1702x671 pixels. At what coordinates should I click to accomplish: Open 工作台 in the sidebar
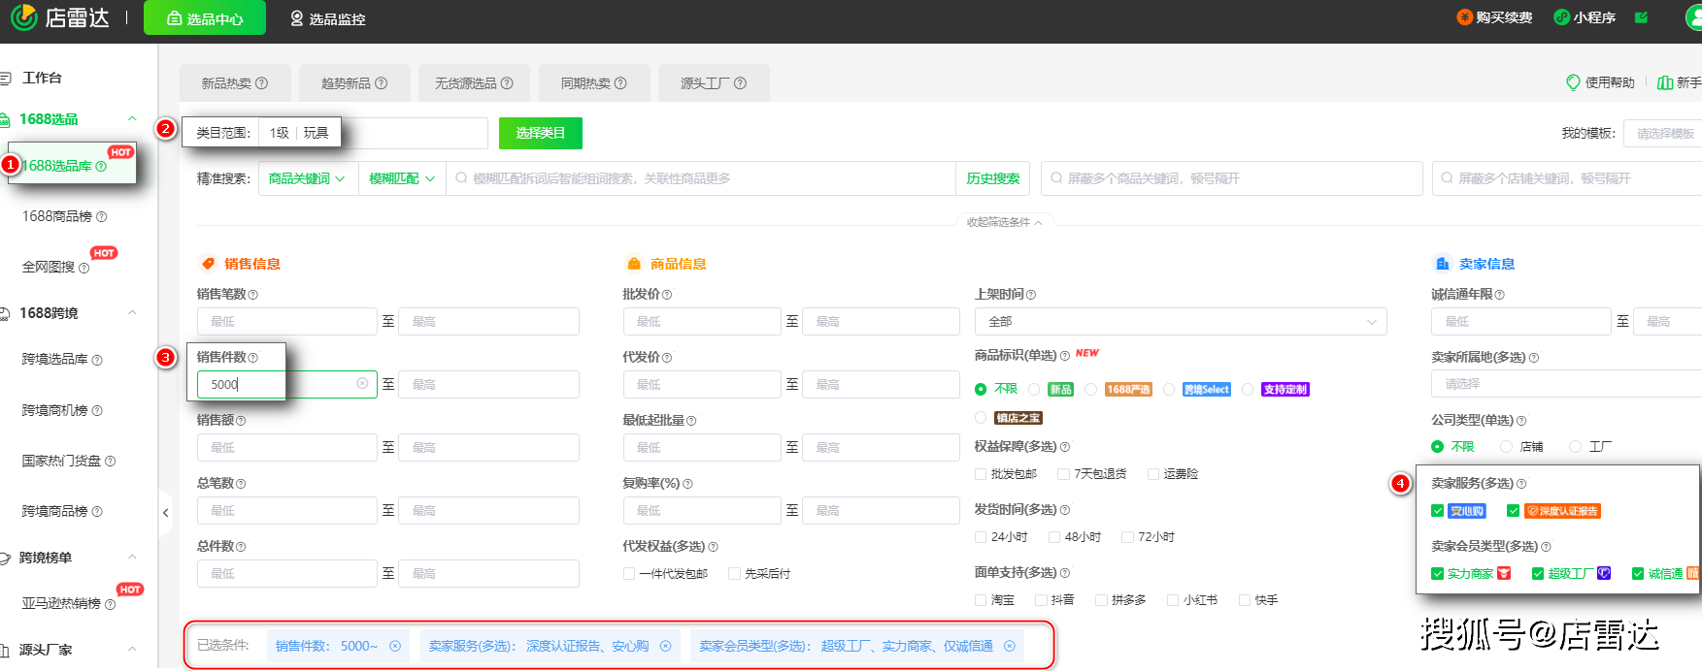pyautogui.click(x=42, y=78)
